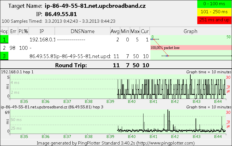This screenshot has height=146, width=232.
Task: Click the Avg column header
Action: point(115,31)
